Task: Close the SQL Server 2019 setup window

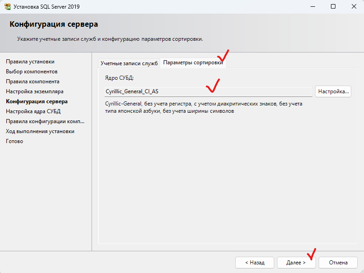Action: coord(354,6)
